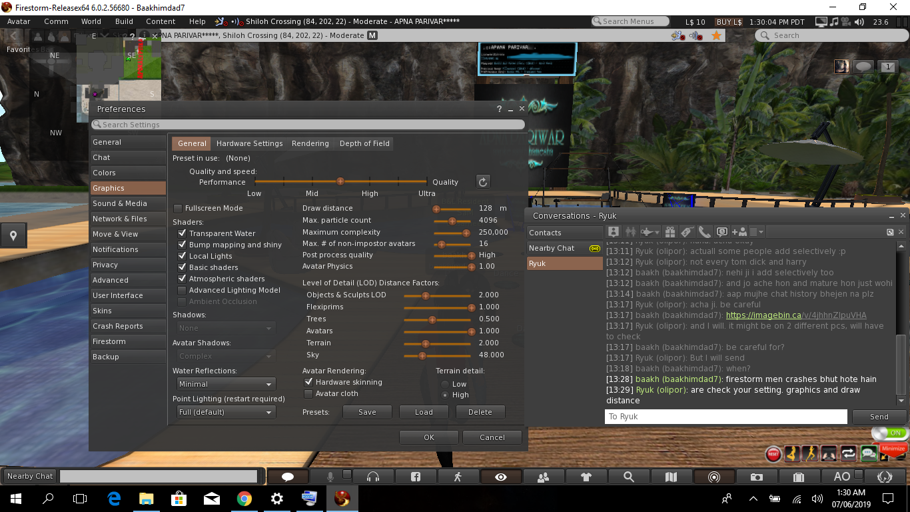Click the AO animation overrider button
The width and height of the screenshot is (910, 512).
pos(842,477)
